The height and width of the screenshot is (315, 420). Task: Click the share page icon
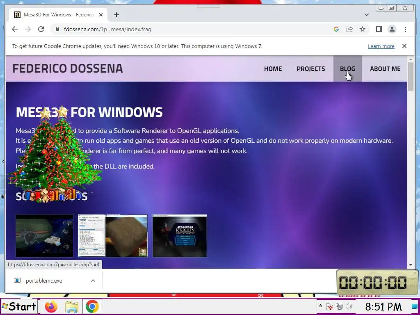coord(349,29)
